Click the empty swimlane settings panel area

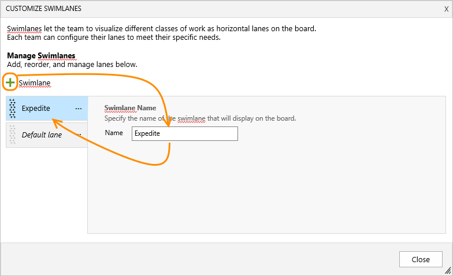click(267, 188)
